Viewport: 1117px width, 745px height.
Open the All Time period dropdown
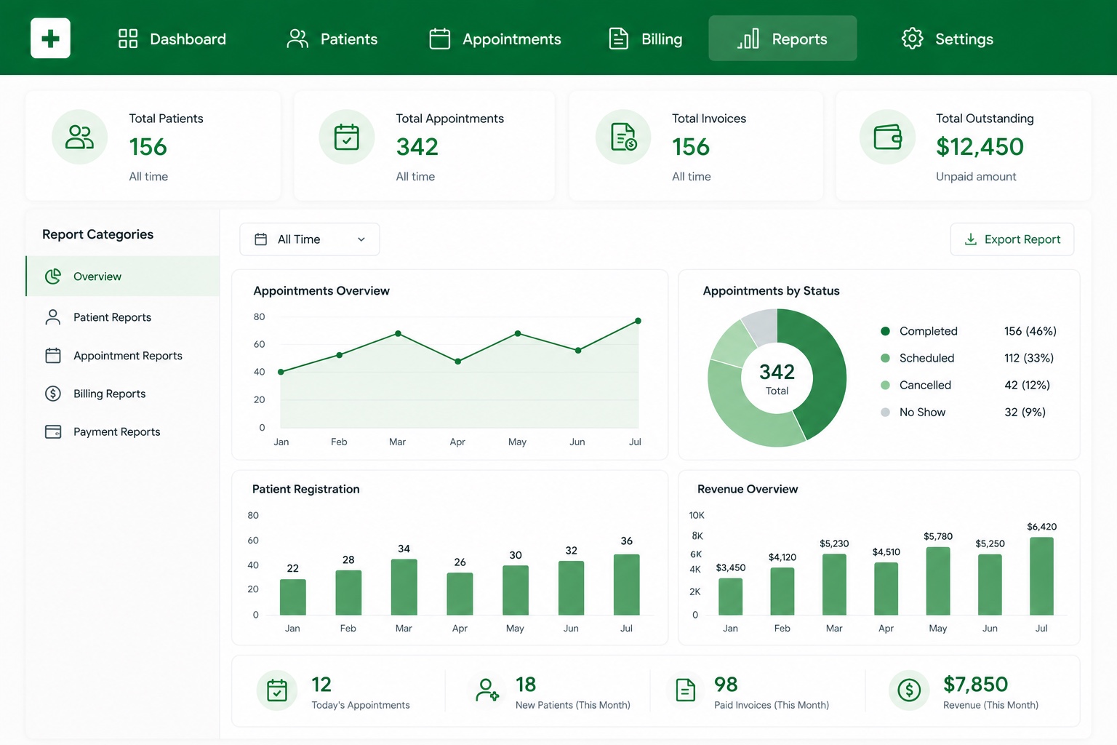click(310, 239)
